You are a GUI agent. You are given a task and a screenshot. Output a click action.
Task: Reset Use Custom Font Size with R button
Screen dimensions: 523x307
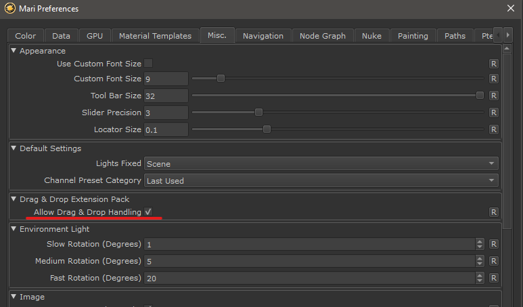click(x=493, y=63)
